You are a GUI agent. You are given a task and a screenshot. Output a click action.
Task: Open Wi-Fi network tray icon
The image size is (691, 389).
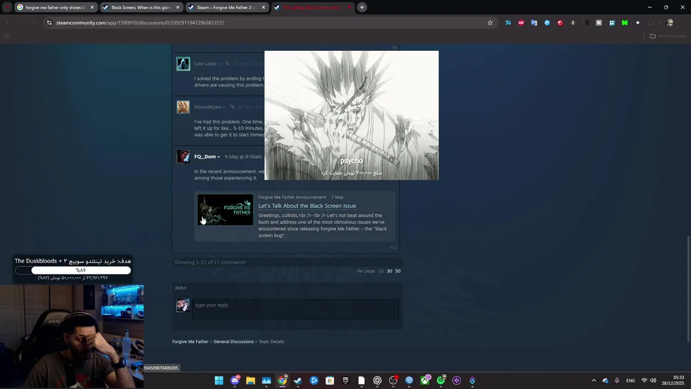(x=644, y=380)
